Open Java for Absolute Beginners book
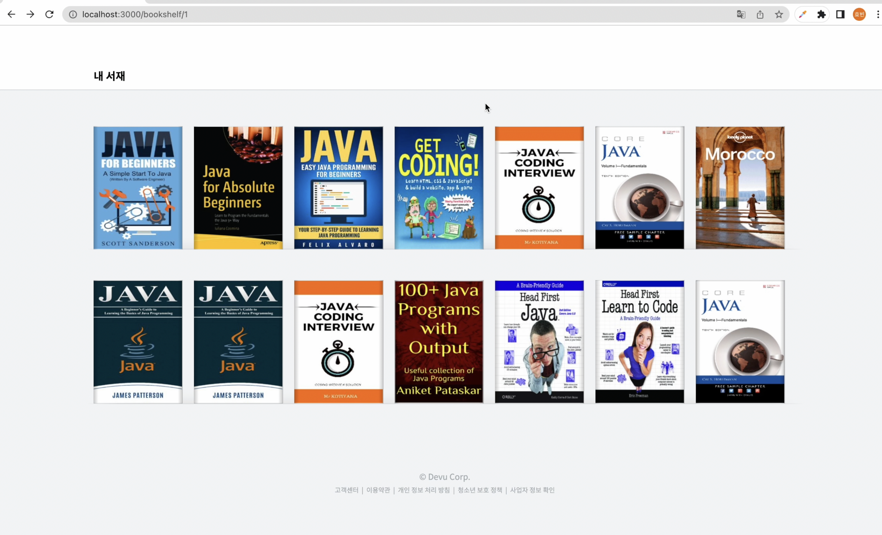This screenshot has width=882, height=535. pyautogui.click(x=238, y=188)
